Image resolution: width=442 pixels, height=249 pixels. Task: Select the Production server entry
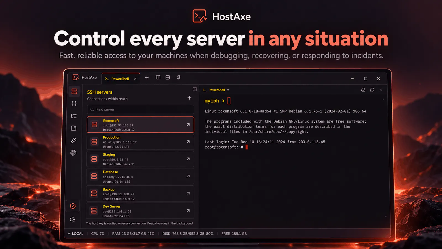140,142
